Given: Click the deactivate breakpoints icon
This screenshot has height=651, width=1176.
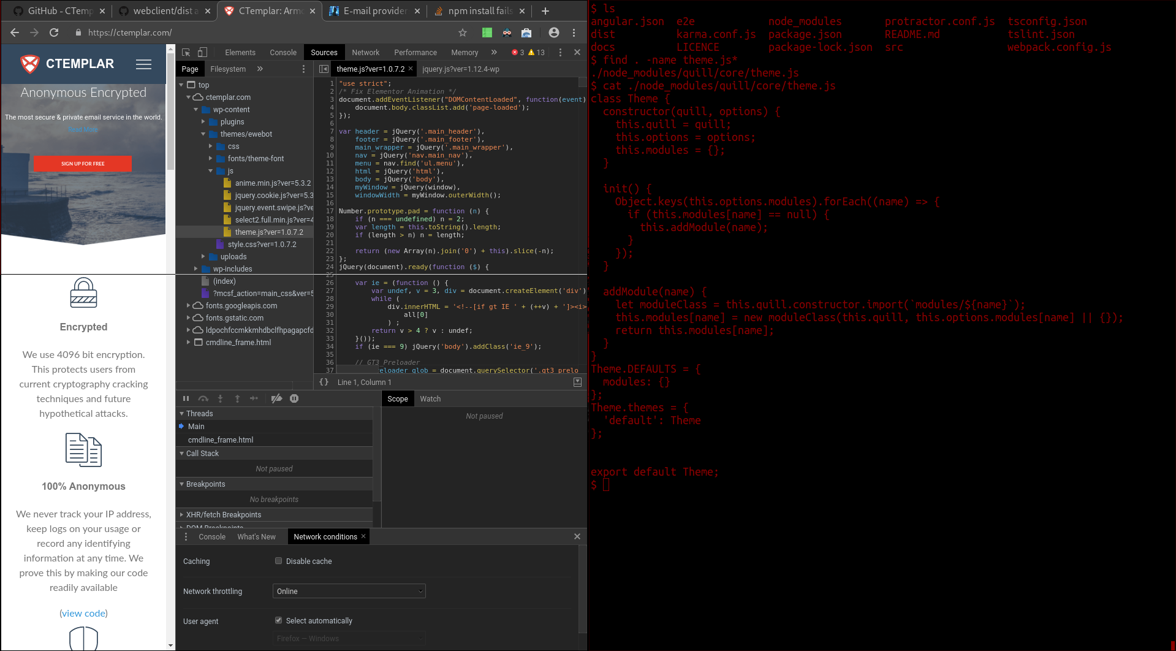Looking at the screenshot, I should coord(277,398).
